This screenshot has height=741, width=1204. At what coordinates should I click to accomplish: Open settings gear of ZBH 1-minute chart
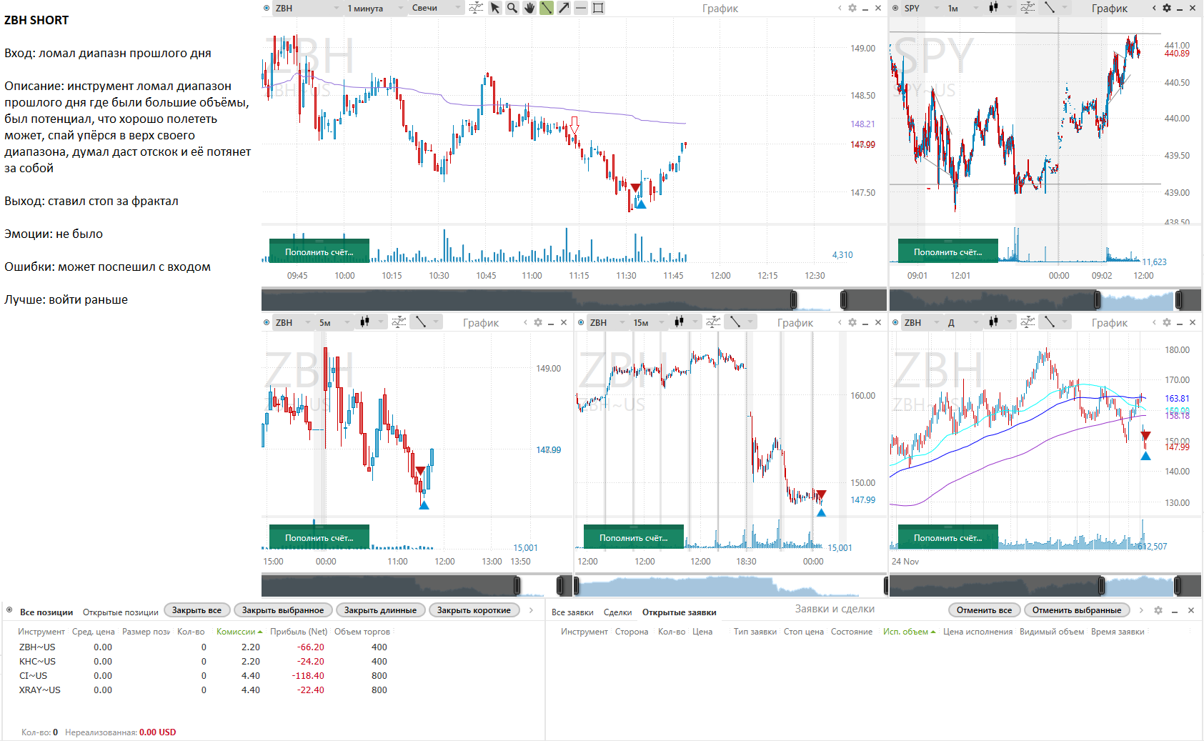coord(852,8)
